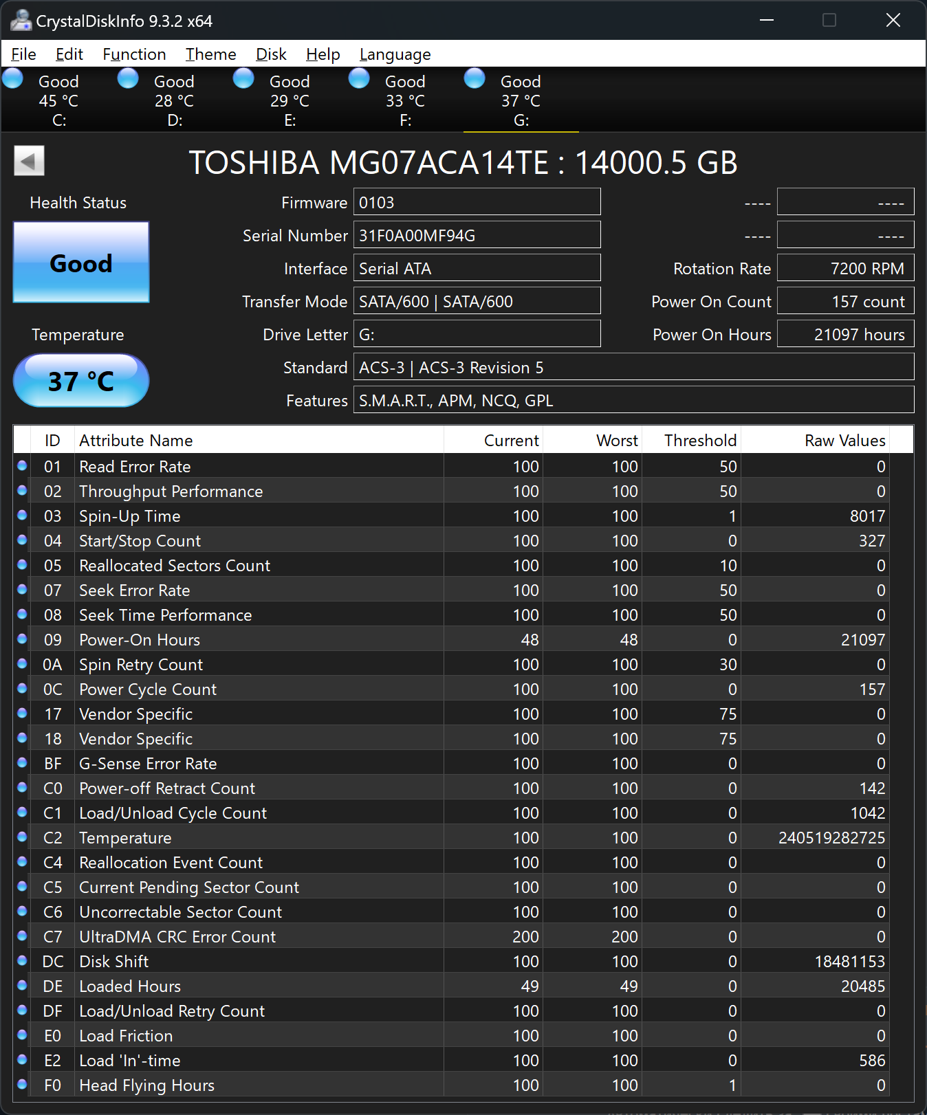The height and width of the screenshot is (1115, 927).
Task: Click the 37 °C temperature button
Action: pyautogui.click(x=81, y=380)
